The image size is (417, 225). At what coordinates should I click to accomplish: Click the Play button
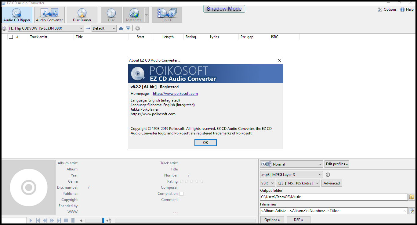31,220
